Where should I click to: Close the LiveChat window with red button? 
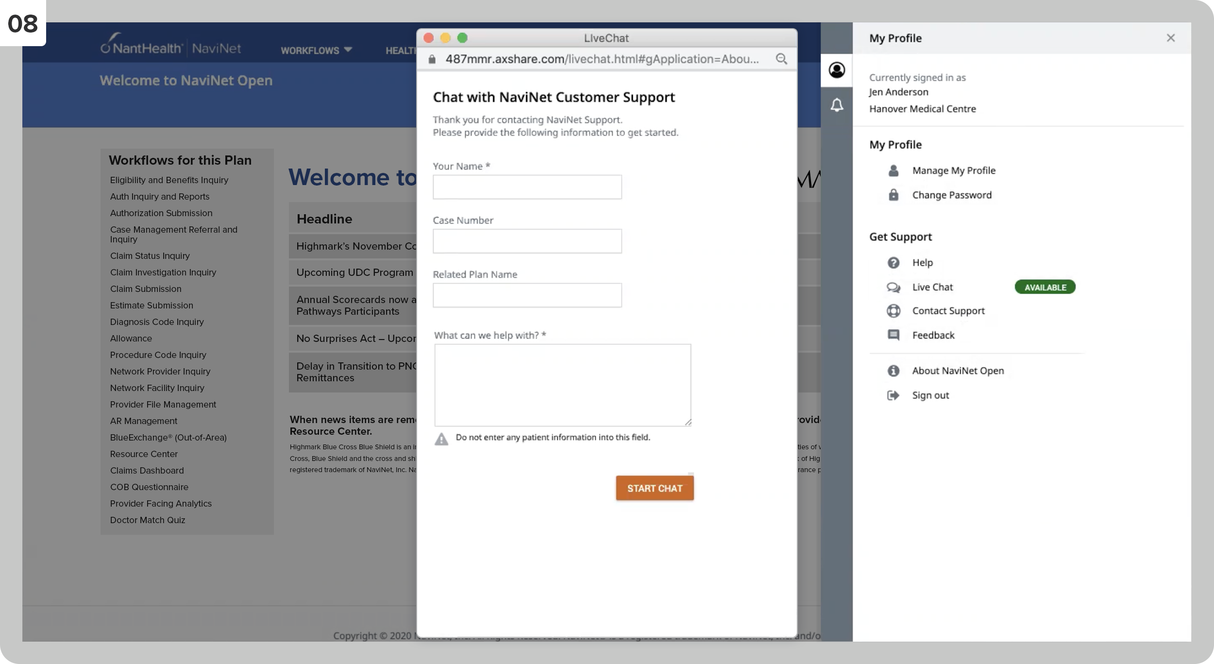click(x=428, y=38)
